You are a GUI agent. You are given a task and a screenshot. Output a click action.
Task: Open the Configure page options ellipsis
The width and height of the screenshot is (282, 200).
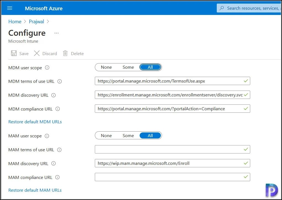coord(56,33)
